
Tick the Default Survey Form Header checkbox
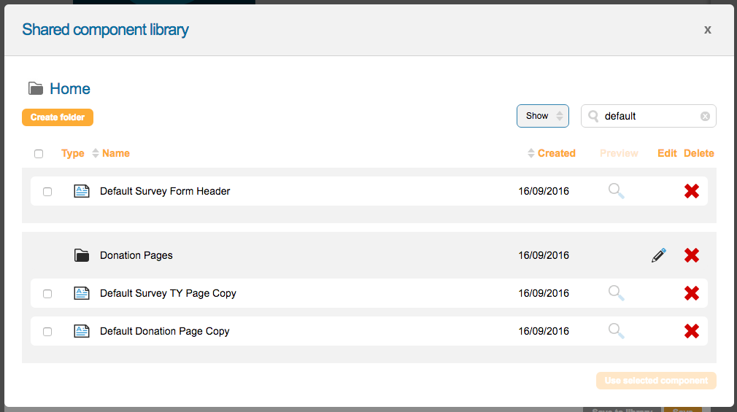47,192
